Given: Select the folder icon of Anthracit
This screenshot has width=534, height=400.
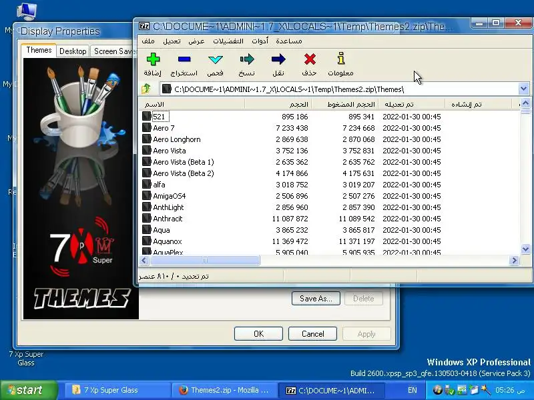Looking at the screenshot, I should point(147,219).
